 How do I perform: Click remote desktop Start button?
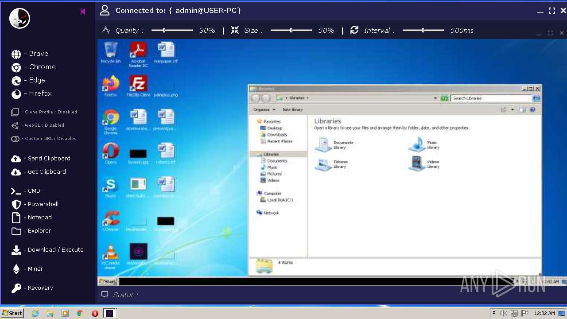pos(108,282)
